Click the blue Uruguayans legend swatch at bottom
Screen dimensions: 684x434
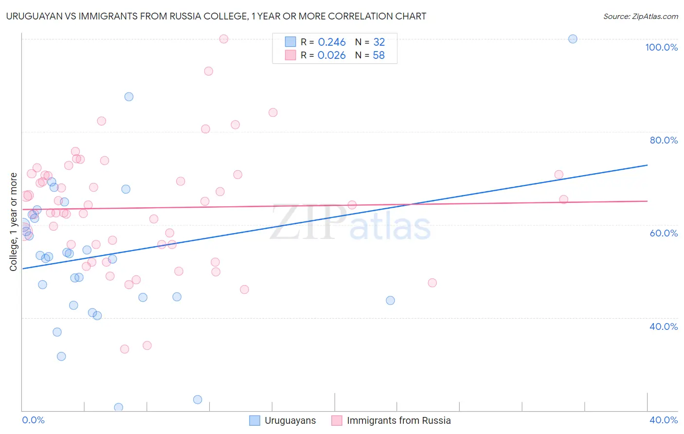(254, 420)
